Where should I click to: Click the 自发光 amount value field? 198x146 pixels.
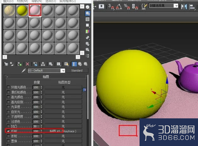coord(36,112)
